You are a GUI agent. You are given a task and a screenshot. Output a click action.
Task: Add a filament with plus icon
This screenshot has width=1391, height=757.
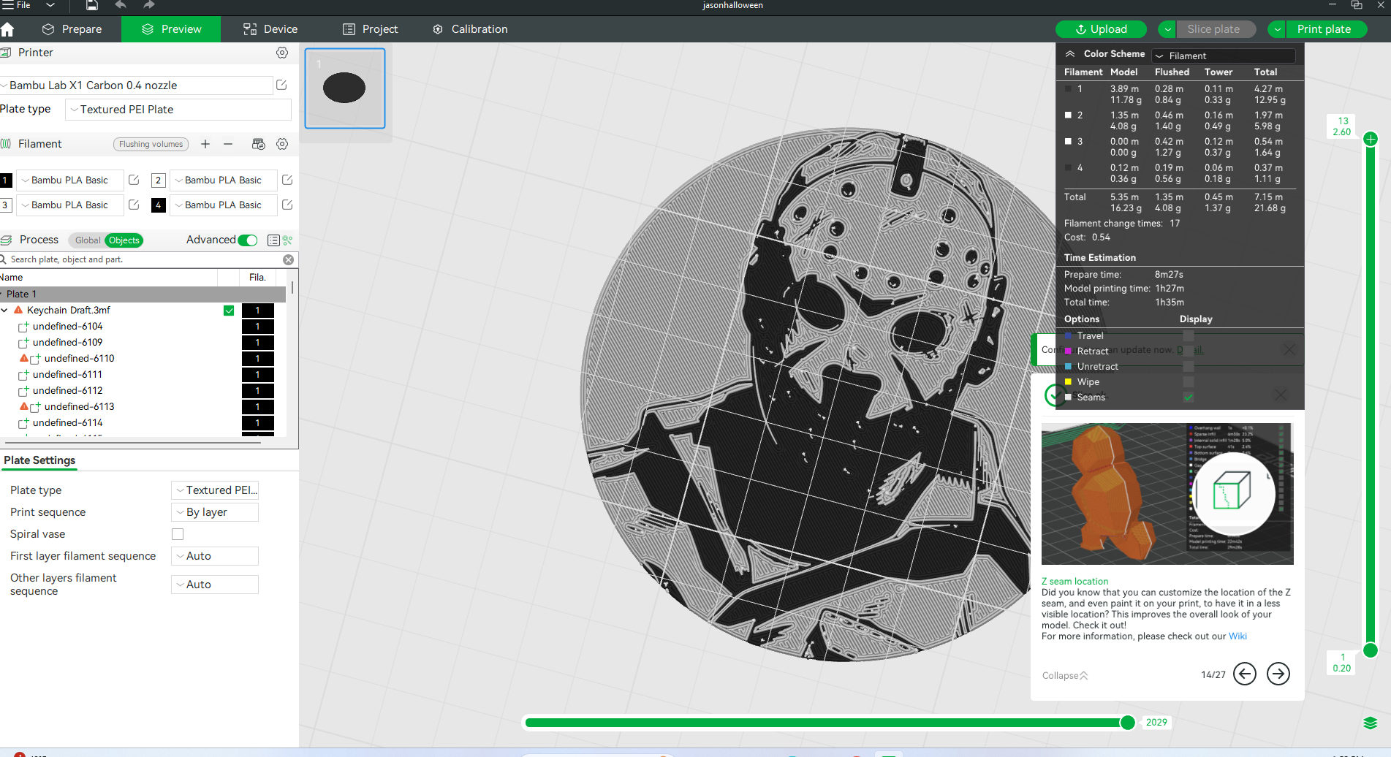pos(205,144)
